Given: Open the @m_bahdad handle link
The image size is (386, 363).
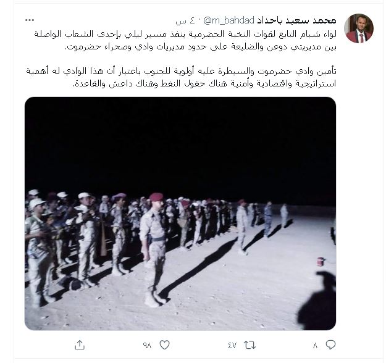Looking at the screenshot, I should (x=229, y=20).
